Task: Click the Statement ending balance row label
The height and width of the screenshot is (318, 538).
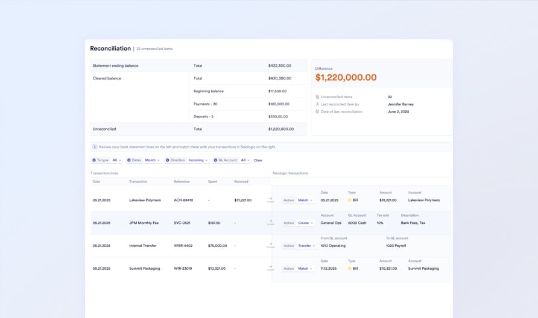Action: pos(115,66)
